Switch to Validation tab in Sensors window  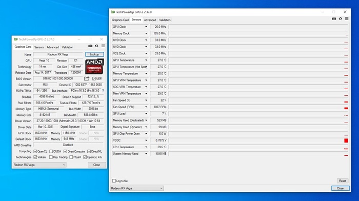point(165,20)
